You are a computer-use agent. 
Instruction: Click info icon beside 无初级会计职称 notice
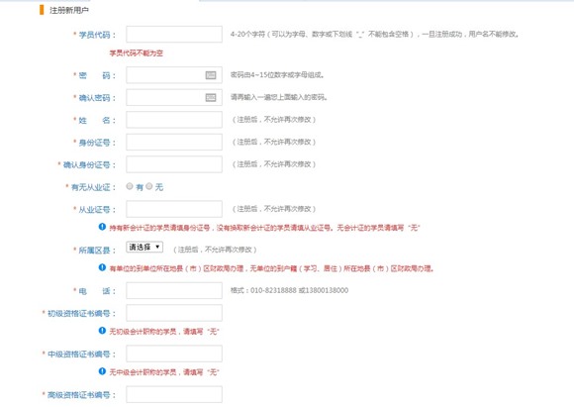tap(103, 331)
